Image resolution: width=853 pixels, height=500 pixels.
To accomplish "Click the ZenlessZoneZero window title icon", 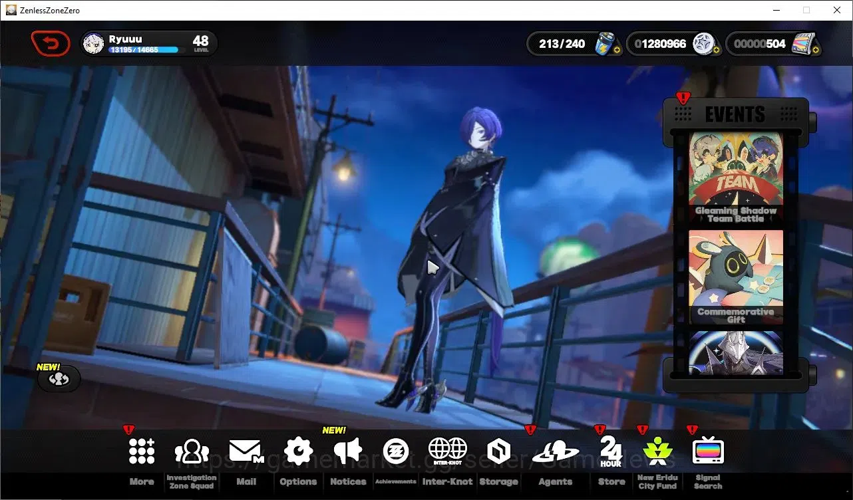I will pos(11,10).
